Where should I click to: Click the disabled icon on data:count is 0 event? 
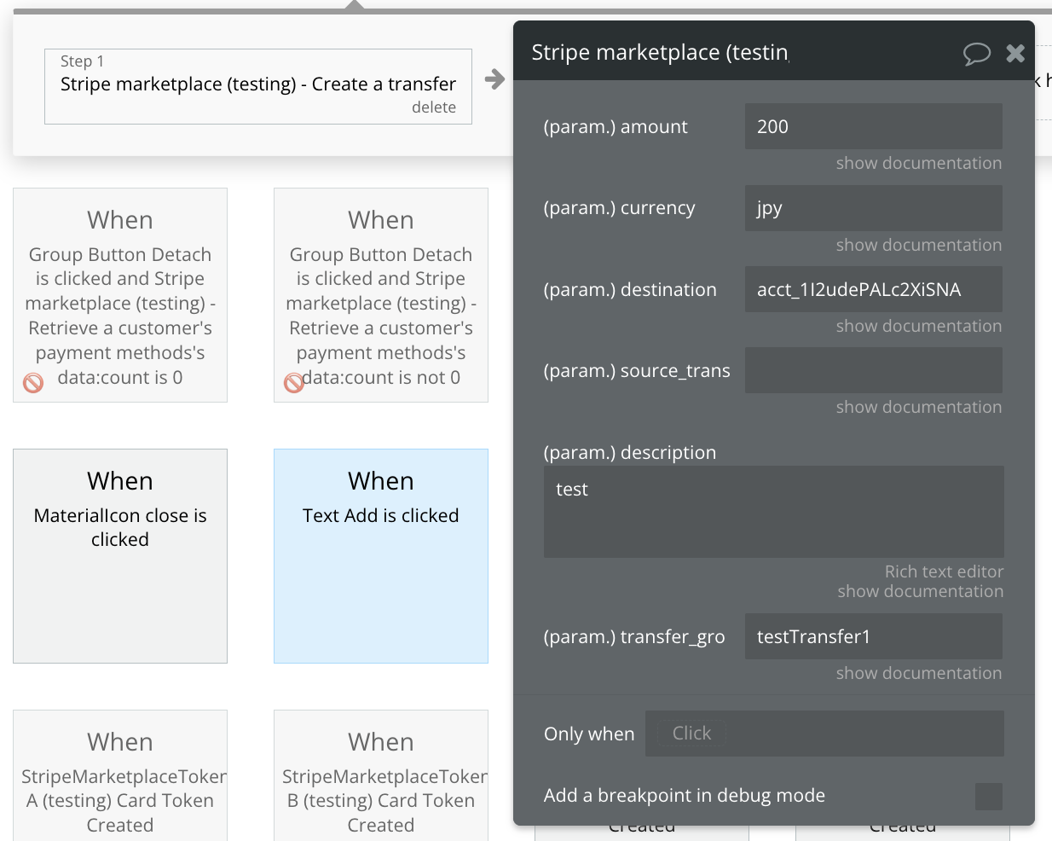click(x=33, y=383)
